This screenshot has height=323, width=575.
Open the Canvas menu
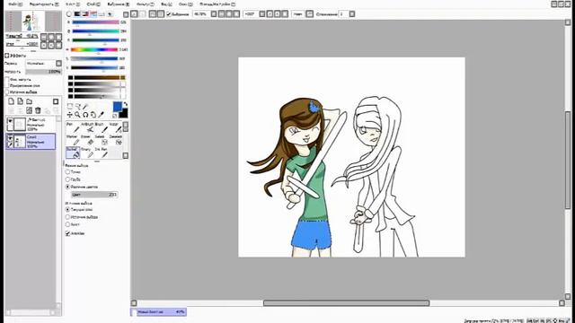[73, 4]
